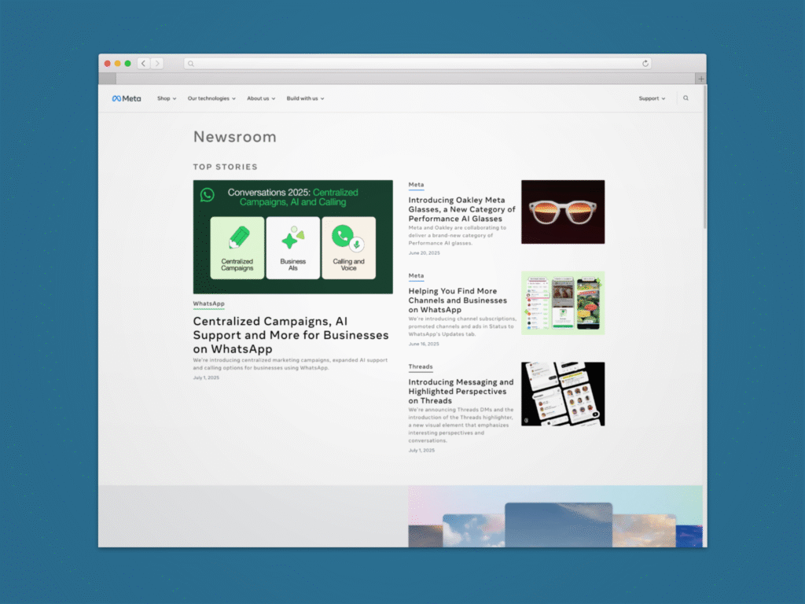Expand the Support dropdown menu
This screenshot has height=604, width=805.
[x=652, y=98]
